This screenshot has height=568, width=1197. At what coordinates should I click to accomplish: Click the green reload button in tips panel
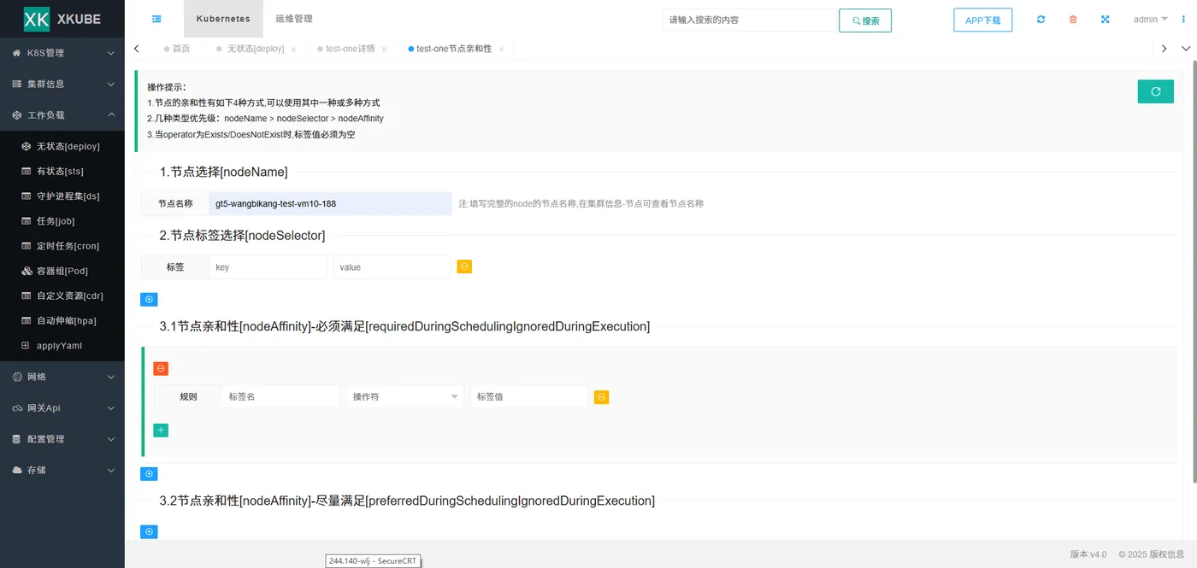coord(1155,91)
